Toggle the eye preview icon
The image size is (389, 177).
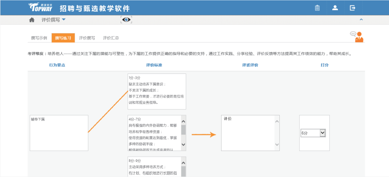(126, 20)
